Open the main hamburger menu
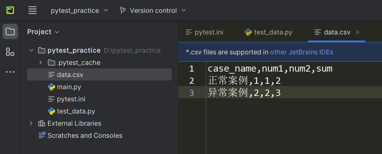Viewport: 382px width, 154px height. click(33, 10)
